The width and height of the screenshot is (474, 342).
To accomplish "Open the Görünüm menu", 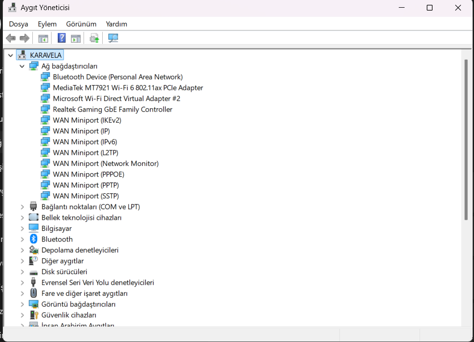I will pos(81,24).
